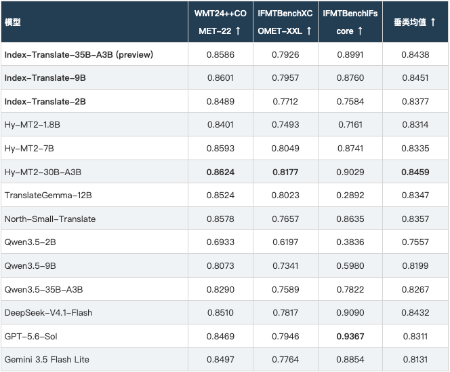450x372 pixels.
Task: Click the 0.7584 cell for Index-Translate-2B
Action: tap(350, 101)
